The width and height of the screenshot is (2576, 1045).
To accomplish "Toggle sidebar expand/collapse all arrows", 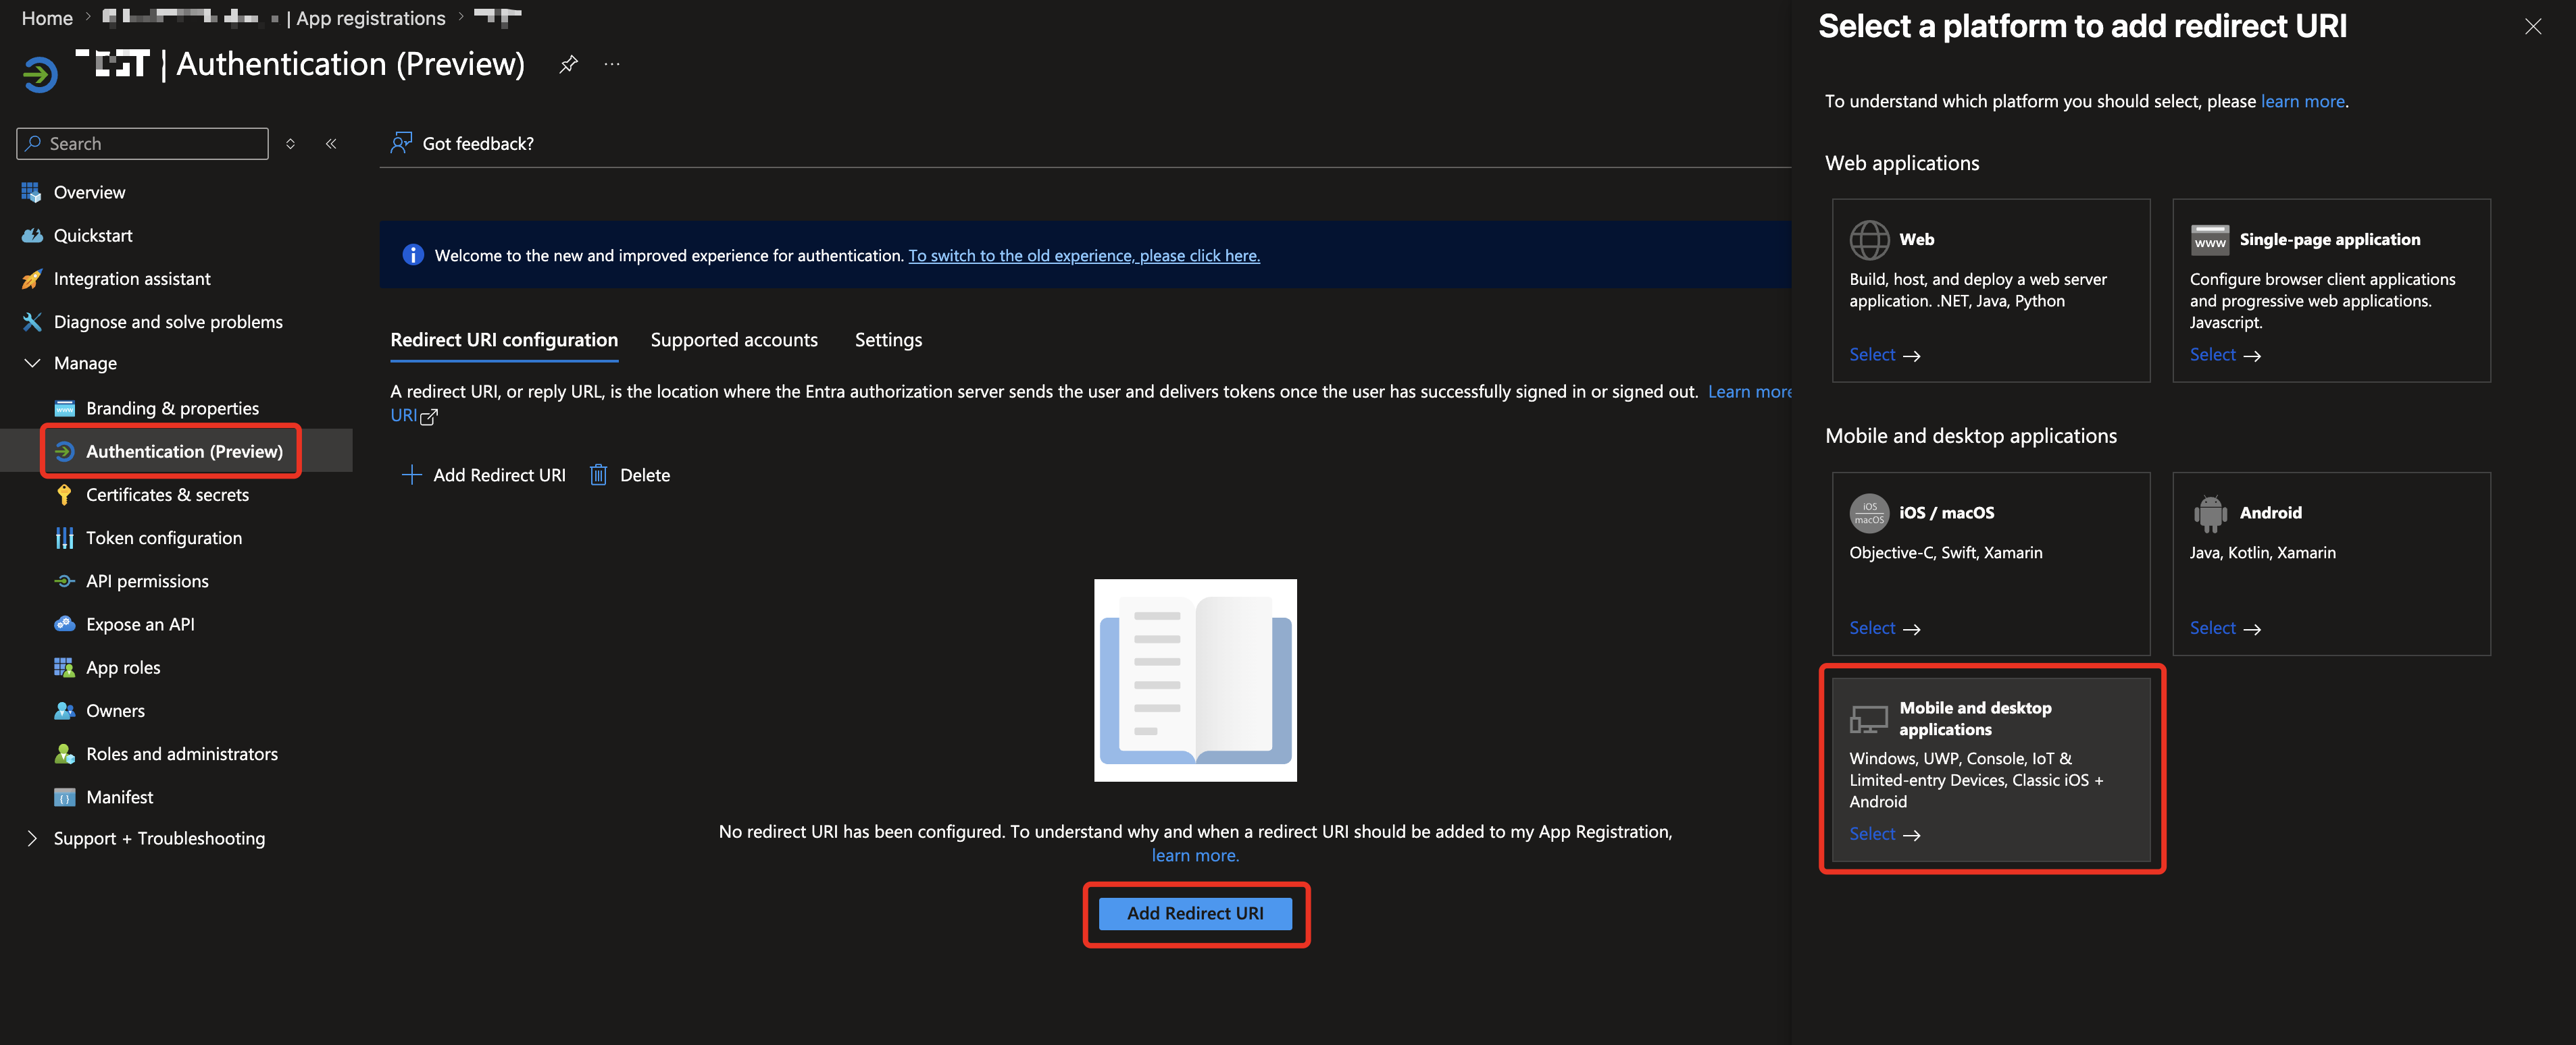I will [x=290, y=144].
